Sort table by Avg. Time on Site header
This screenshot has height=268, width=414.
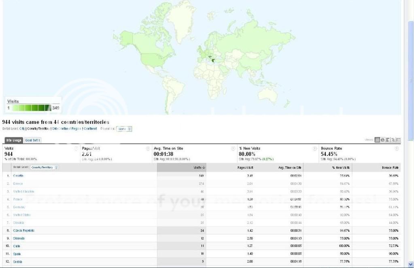pos(290,168)
